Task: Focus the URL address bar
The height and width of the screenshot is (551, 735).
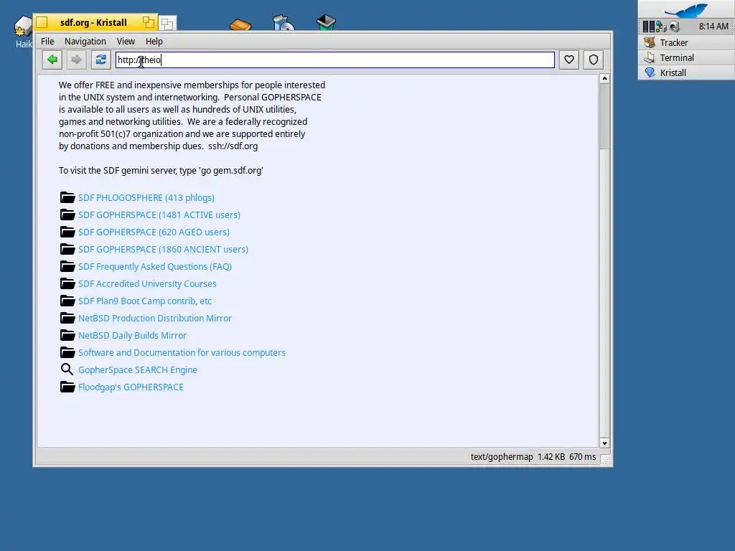Action: click(x=335, y=60)
